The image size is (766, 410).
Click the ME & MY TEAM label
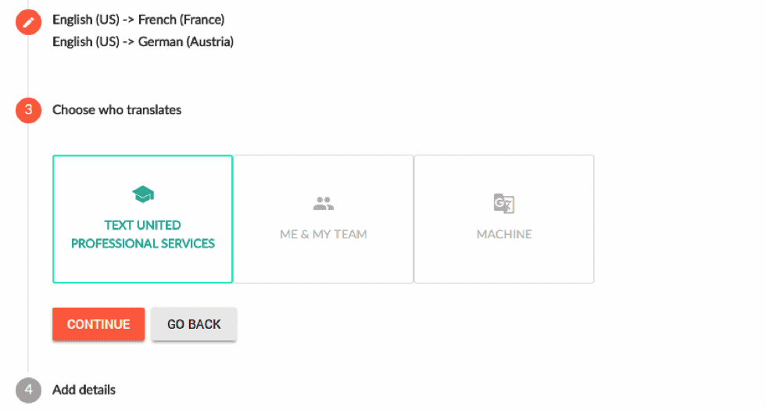point(324,234)
